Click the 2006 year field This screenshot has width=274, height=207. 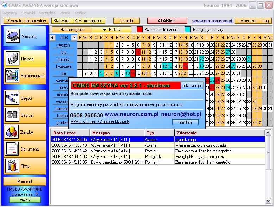[x=63, y=37]
